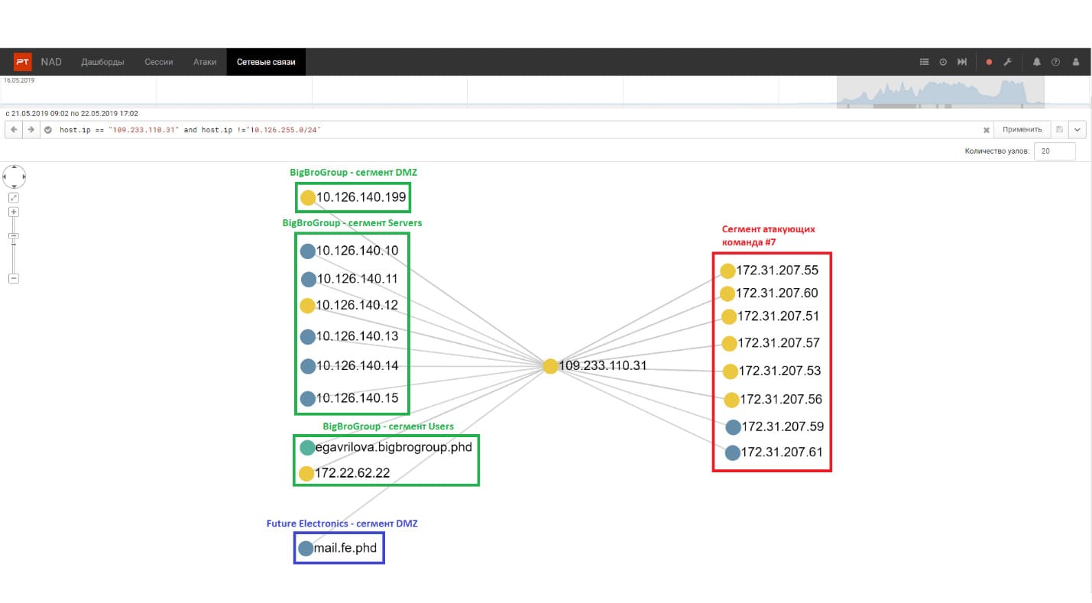Click the clock history icon
The image size is (1092, 603).
[x=943, y=62]
